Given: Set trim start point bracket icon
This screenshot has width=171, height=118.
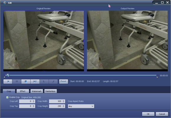Looking at the screenshot, I should [x=44, y=81].
